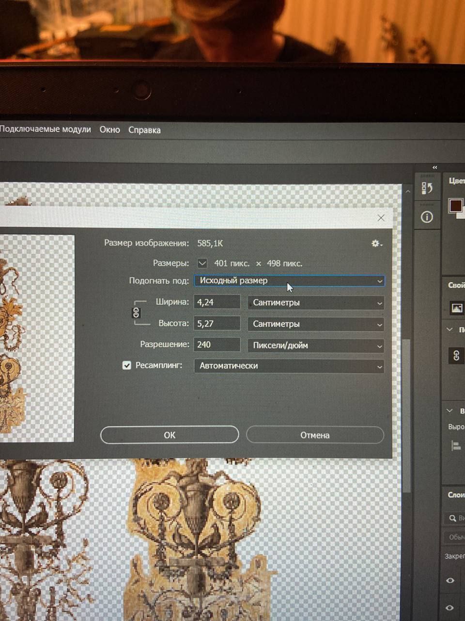Viewport: 465px width, 621px height.
Task: Switch to the Свой(ства) panel tab
Action: [456, 285]
